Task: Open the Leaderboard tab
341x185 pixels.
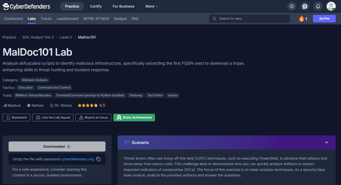Action: 68,19
